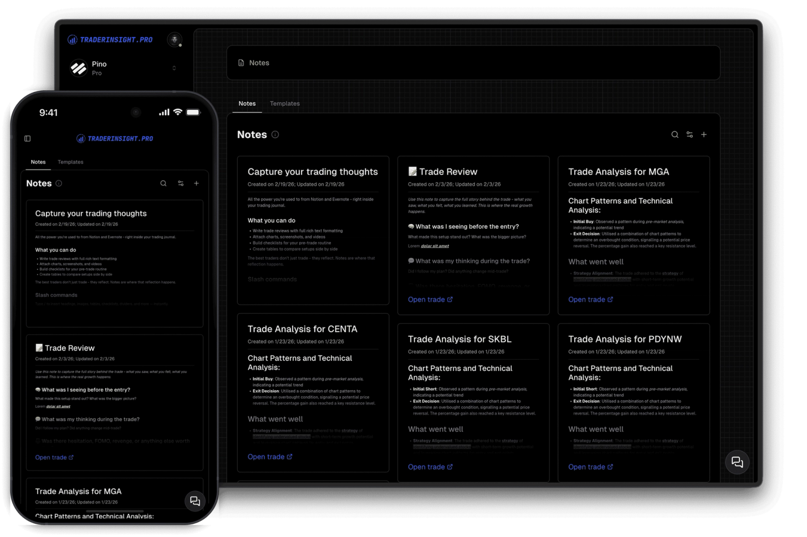
Task: Click the Pino workspace logo icon
Action: click(78, 68)
